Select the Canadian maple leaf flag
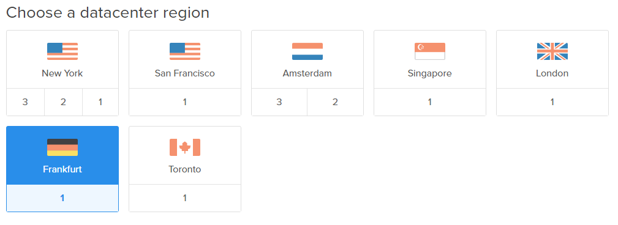Viewport: 618px width, 225px height. coord(185,147)
